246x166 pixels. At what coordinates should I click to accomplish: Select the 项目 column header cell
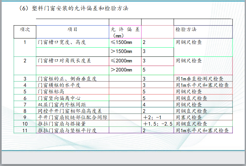pyautogui.click(x=72, y=30)
